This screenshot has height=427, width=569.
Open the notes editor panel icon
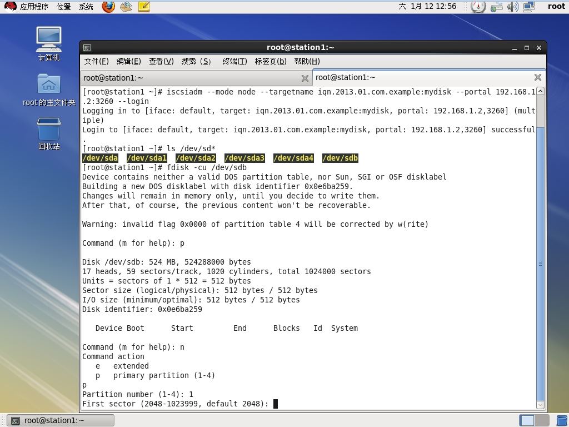point(144,7)
